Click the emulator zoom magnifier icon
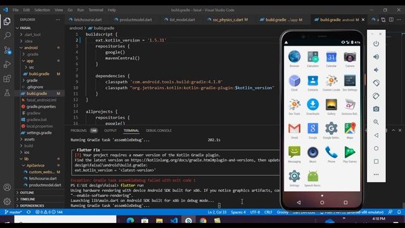 (376, 122)
